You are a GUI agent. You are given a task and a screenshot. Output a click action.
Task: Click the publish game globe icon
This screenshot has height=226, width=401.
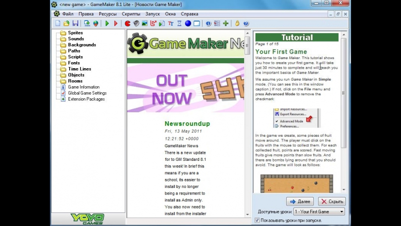pos(96,24)
